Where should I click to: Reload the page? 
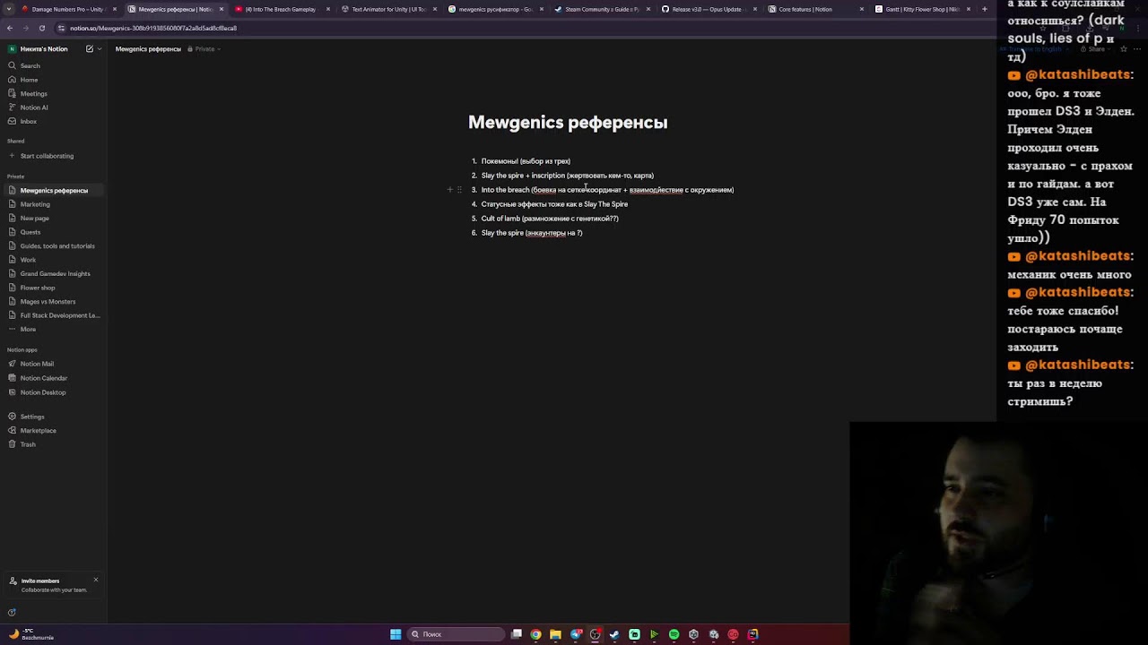[x=41, y=28]
